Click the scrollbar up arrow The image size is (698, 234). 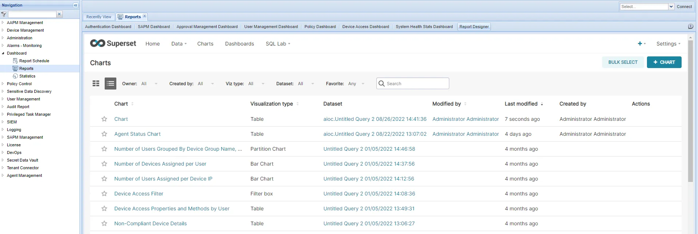coord(690,37)
